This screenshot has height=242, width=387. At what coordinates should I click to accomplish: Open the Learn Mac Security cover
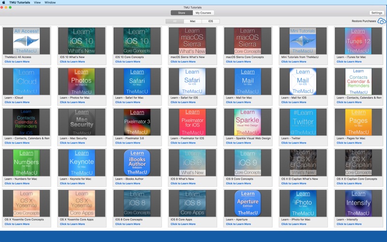(82, 122)
